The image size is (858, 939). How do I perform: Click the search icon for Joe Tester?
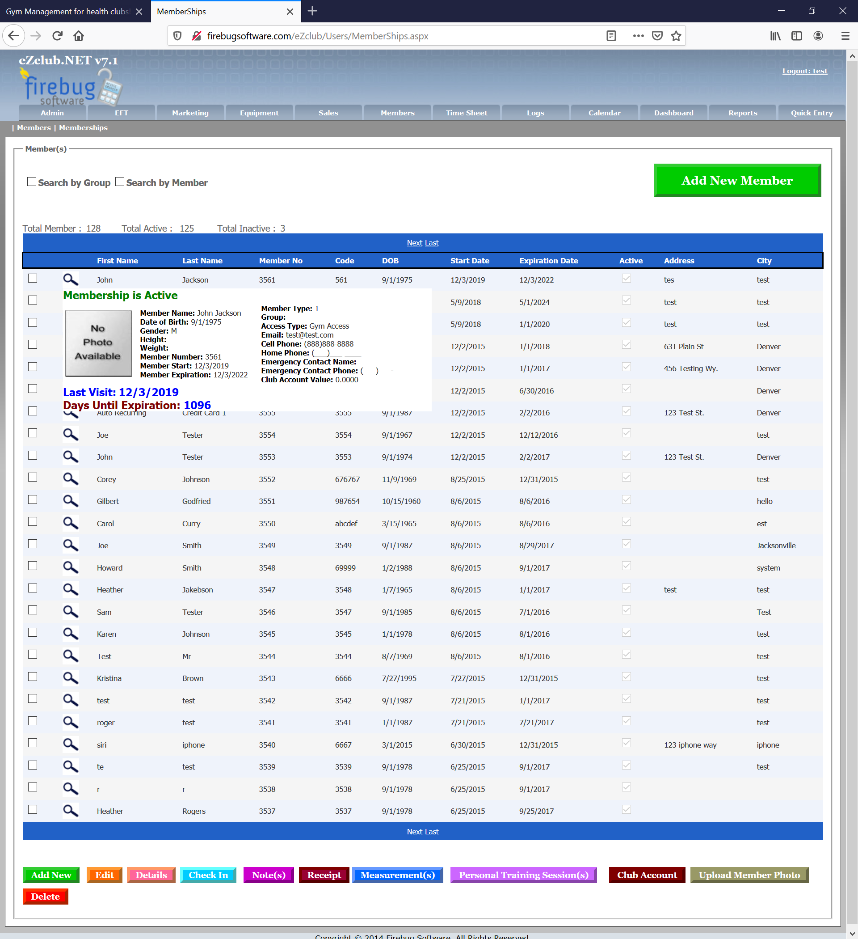click(x=70, y=434)
